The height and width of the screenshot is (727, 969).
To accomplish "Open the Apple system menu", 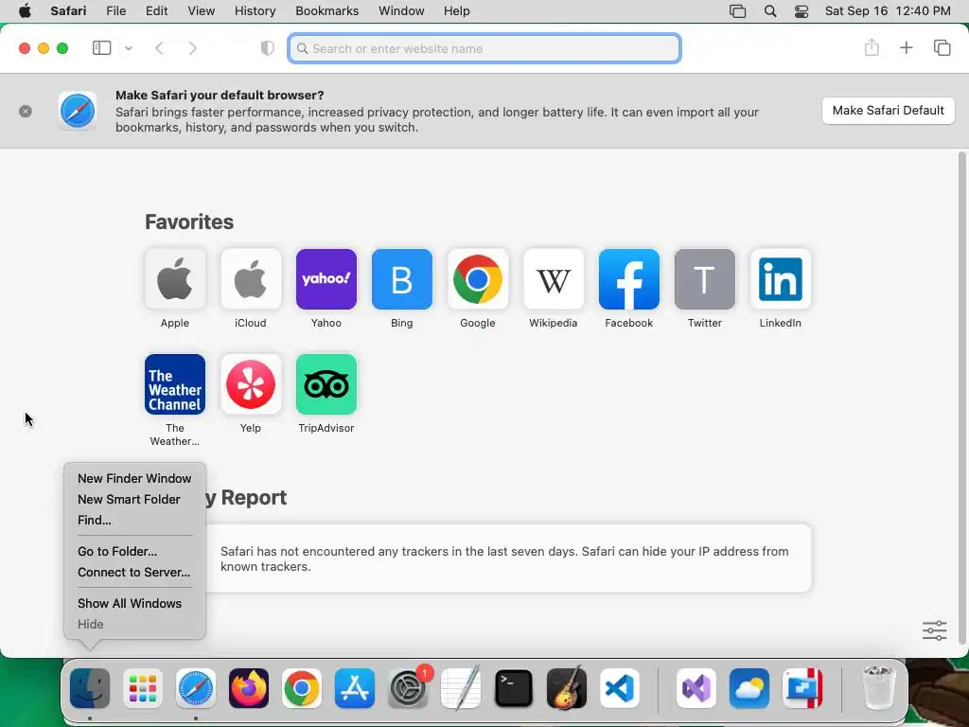I will 25,11.
